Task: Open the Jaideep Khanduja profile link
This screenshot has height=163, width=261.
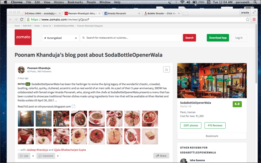Action: pyautogui.click(x=37, y=150)
